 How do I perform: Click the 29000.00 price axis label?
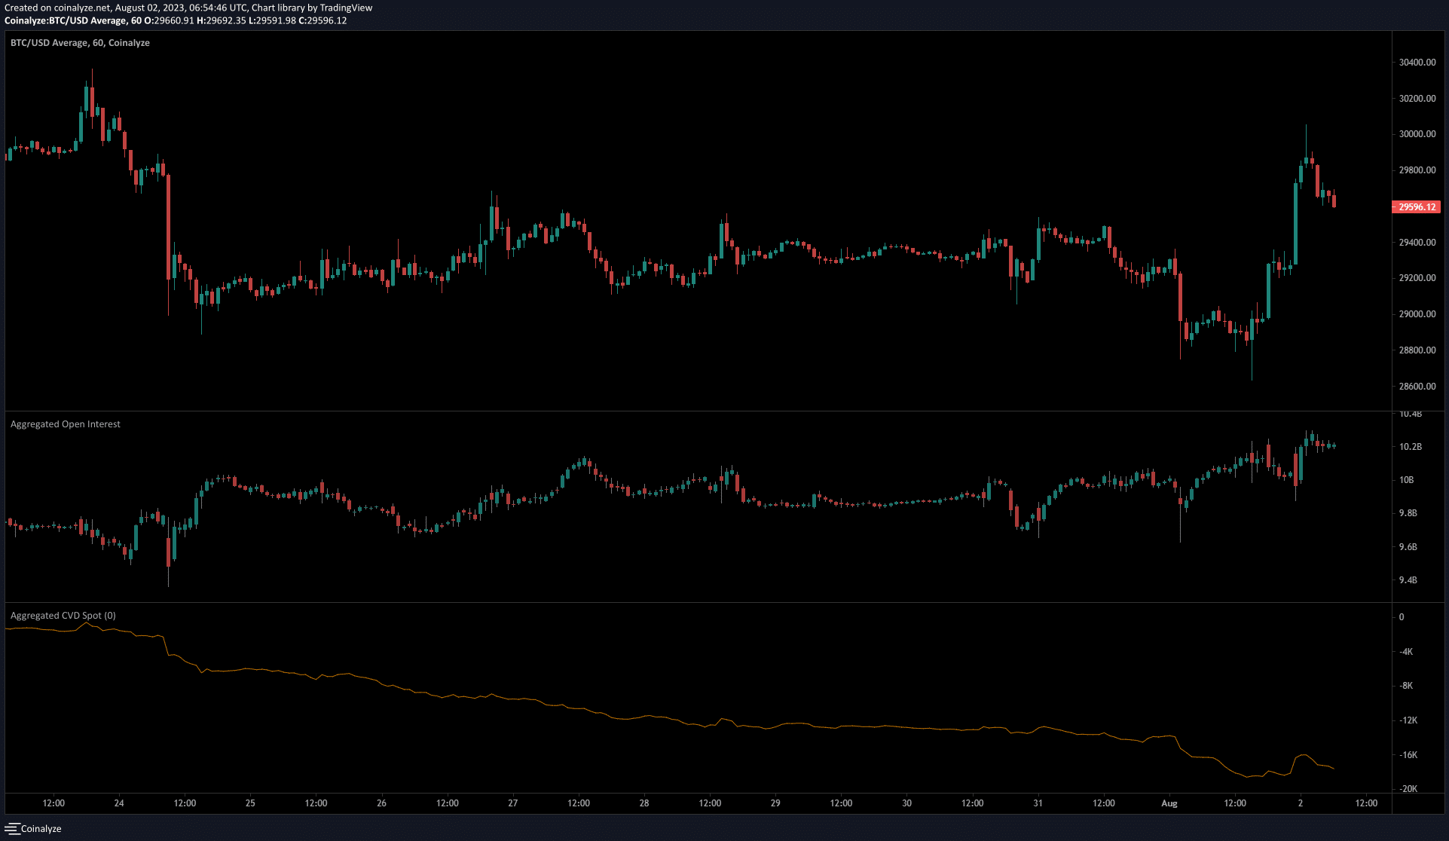pyautogui.click(x=1417, y=314)
